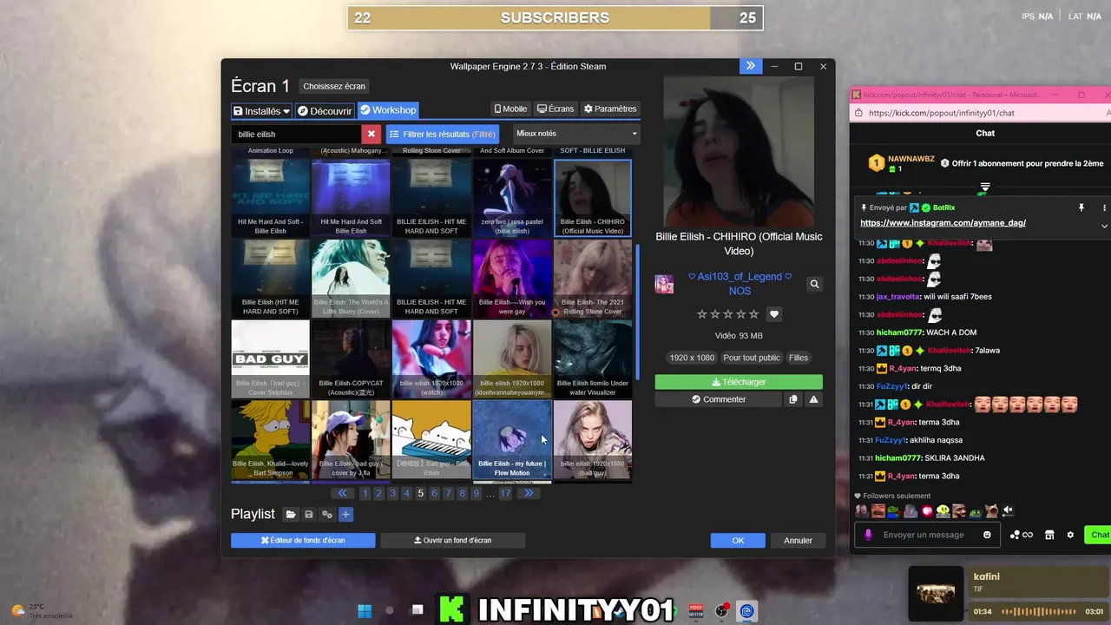Copy wallpaper link icon beside Commenter

click(x=793, y=399)
